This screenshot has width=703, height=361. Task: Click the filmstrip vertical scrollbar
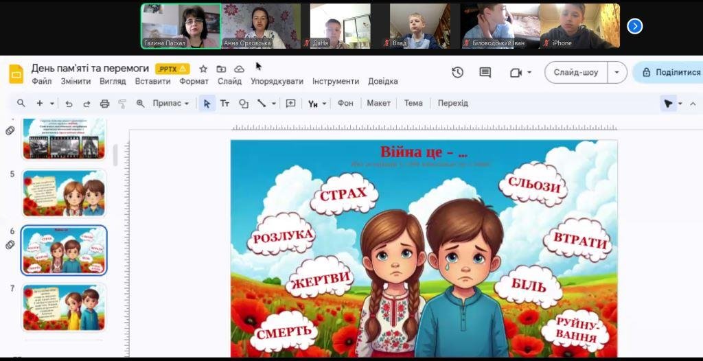click(115, 155)
